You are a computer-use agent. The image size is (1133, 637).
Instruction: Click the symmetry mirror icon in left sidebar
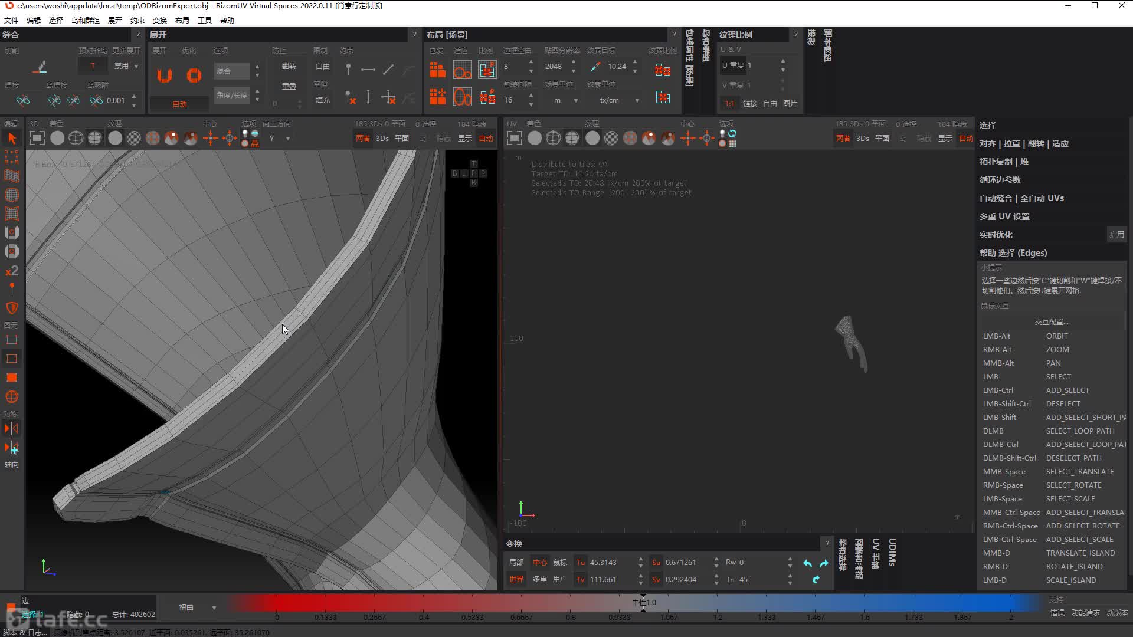[12, 428]
